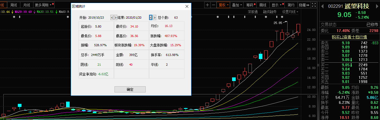Select the 买二 9.04 order row
This screenshot has height=120, width=380.
(x=349, y=69)
